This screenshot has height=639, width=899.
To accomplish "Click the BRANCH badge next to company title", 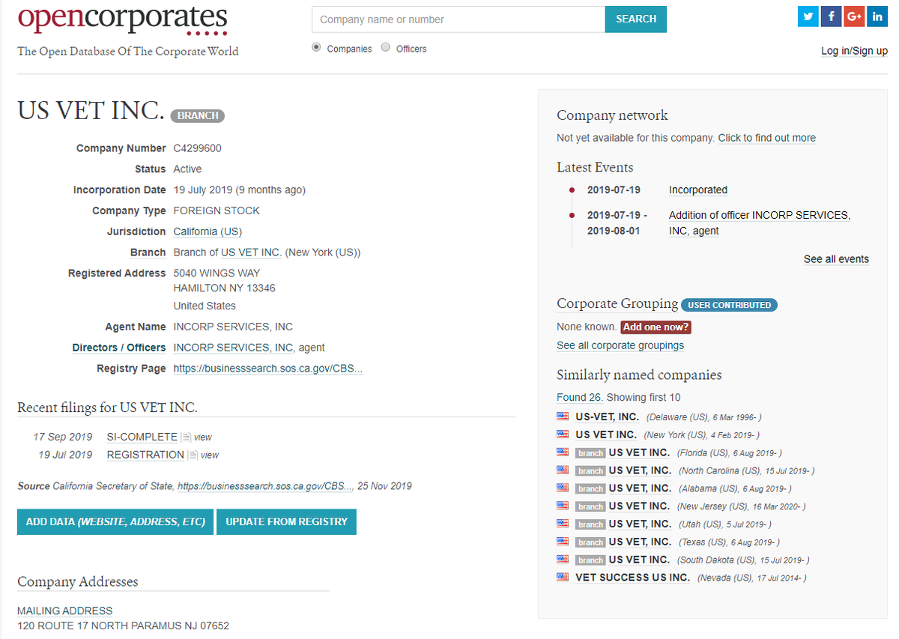I will (x=198, y=116).
